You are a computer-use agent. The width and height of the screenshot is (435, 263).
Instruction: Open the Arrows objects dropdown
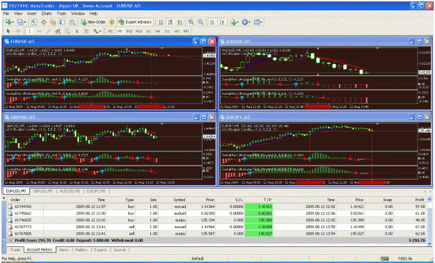pos(97,31)
